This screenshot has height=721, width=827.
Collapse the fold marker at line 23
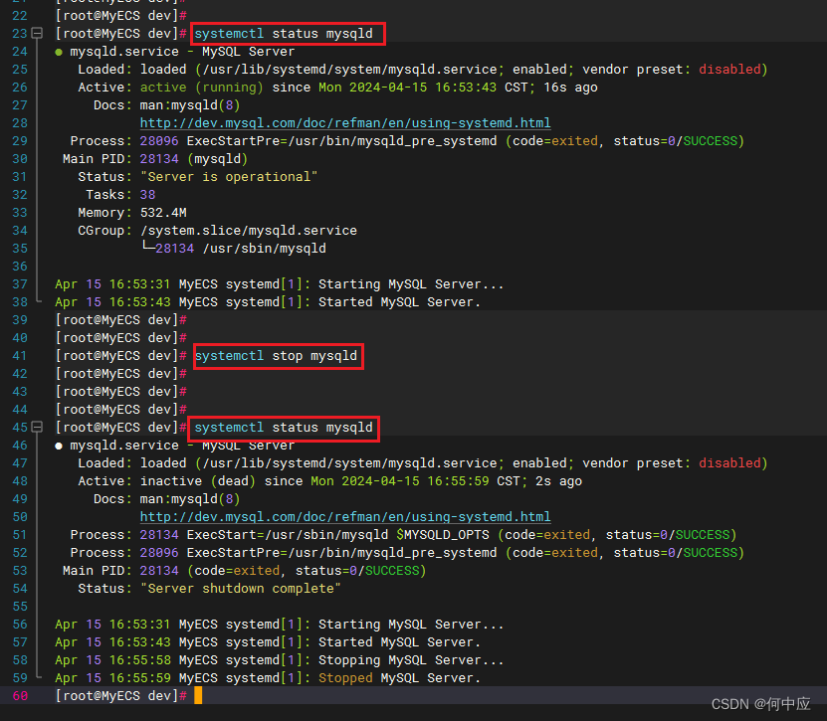(x=37, y=33)
